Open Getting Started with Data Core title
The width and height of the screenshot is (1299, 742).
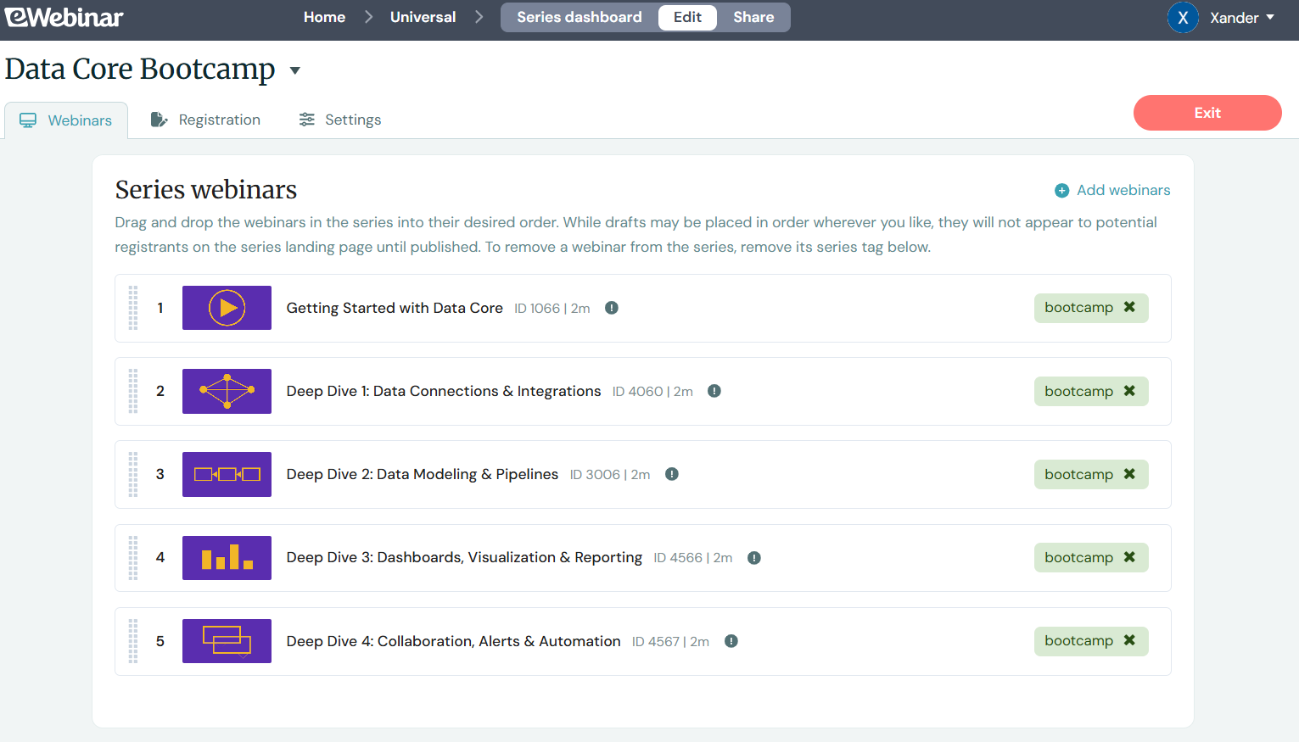click(x=395, y=308)
